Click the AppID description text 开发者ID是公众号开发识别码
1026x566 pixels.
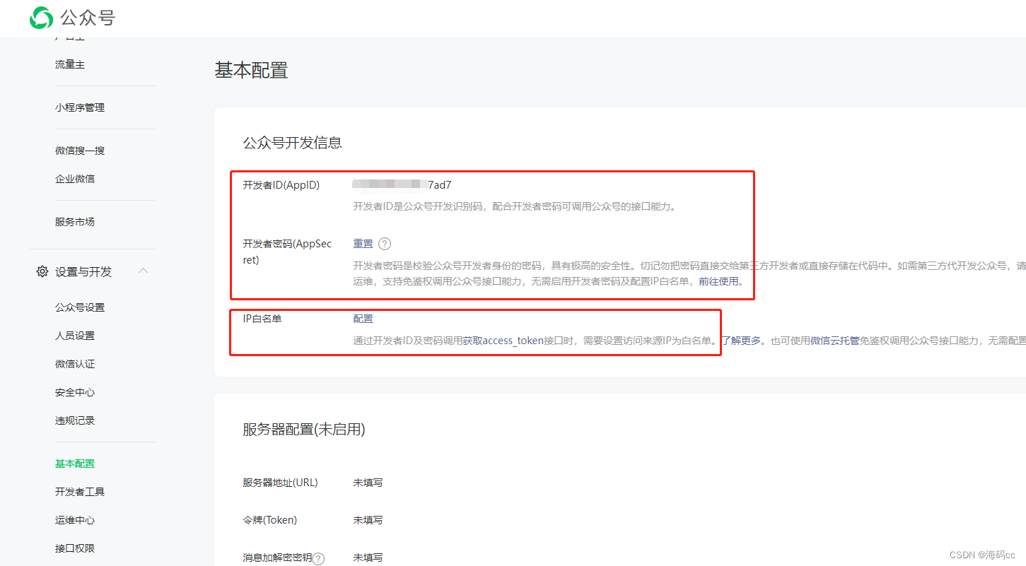pos(514,207)
